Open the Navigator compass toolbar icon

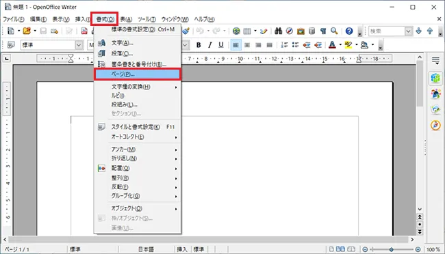(x=289, y=31)
